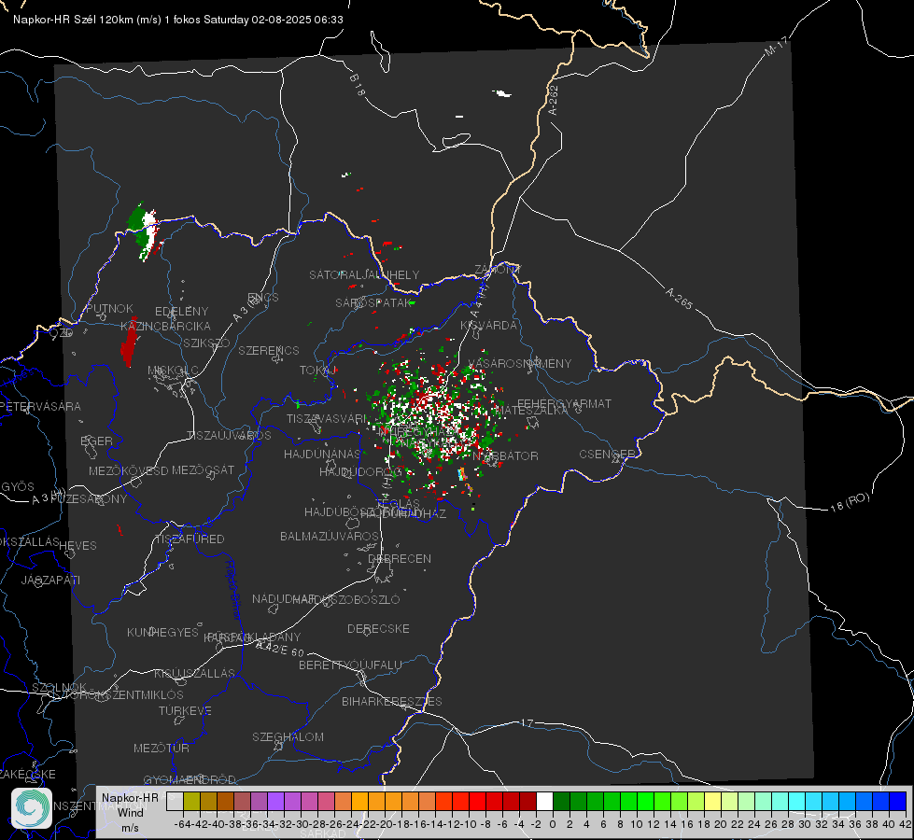Click the PUTNOK label

110,308
